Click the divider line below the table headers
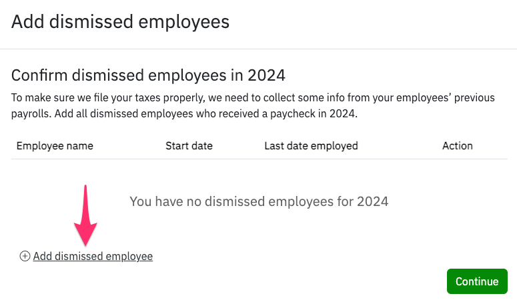Viewport: 517px width, 308px height. pos(258,159)
